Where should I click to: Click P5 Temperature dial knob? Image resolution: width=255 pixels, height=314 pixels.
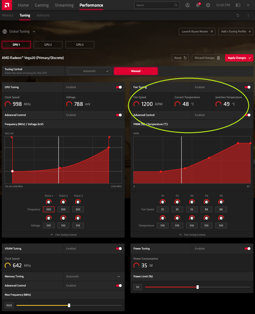pos(221,218)
